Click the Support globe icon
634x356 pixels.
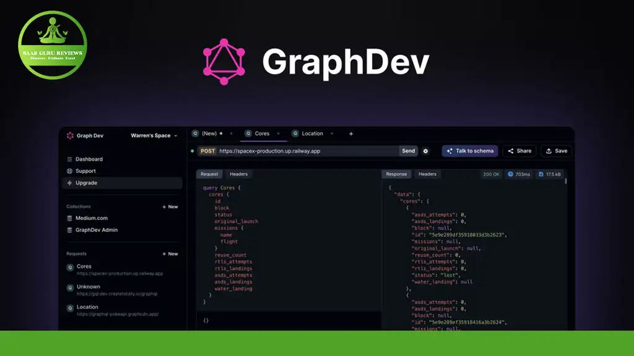[x=69, y=171]
